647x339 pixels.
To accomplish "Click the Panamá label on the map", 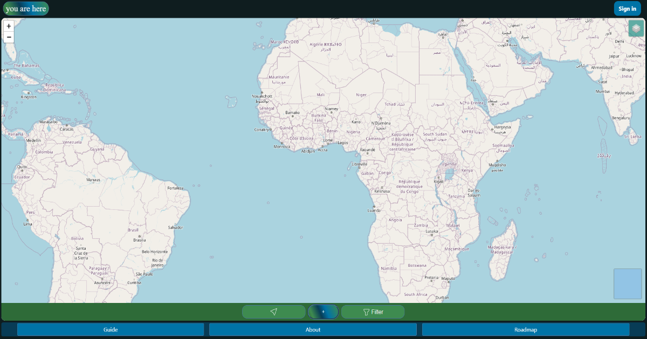I will 16,134.
